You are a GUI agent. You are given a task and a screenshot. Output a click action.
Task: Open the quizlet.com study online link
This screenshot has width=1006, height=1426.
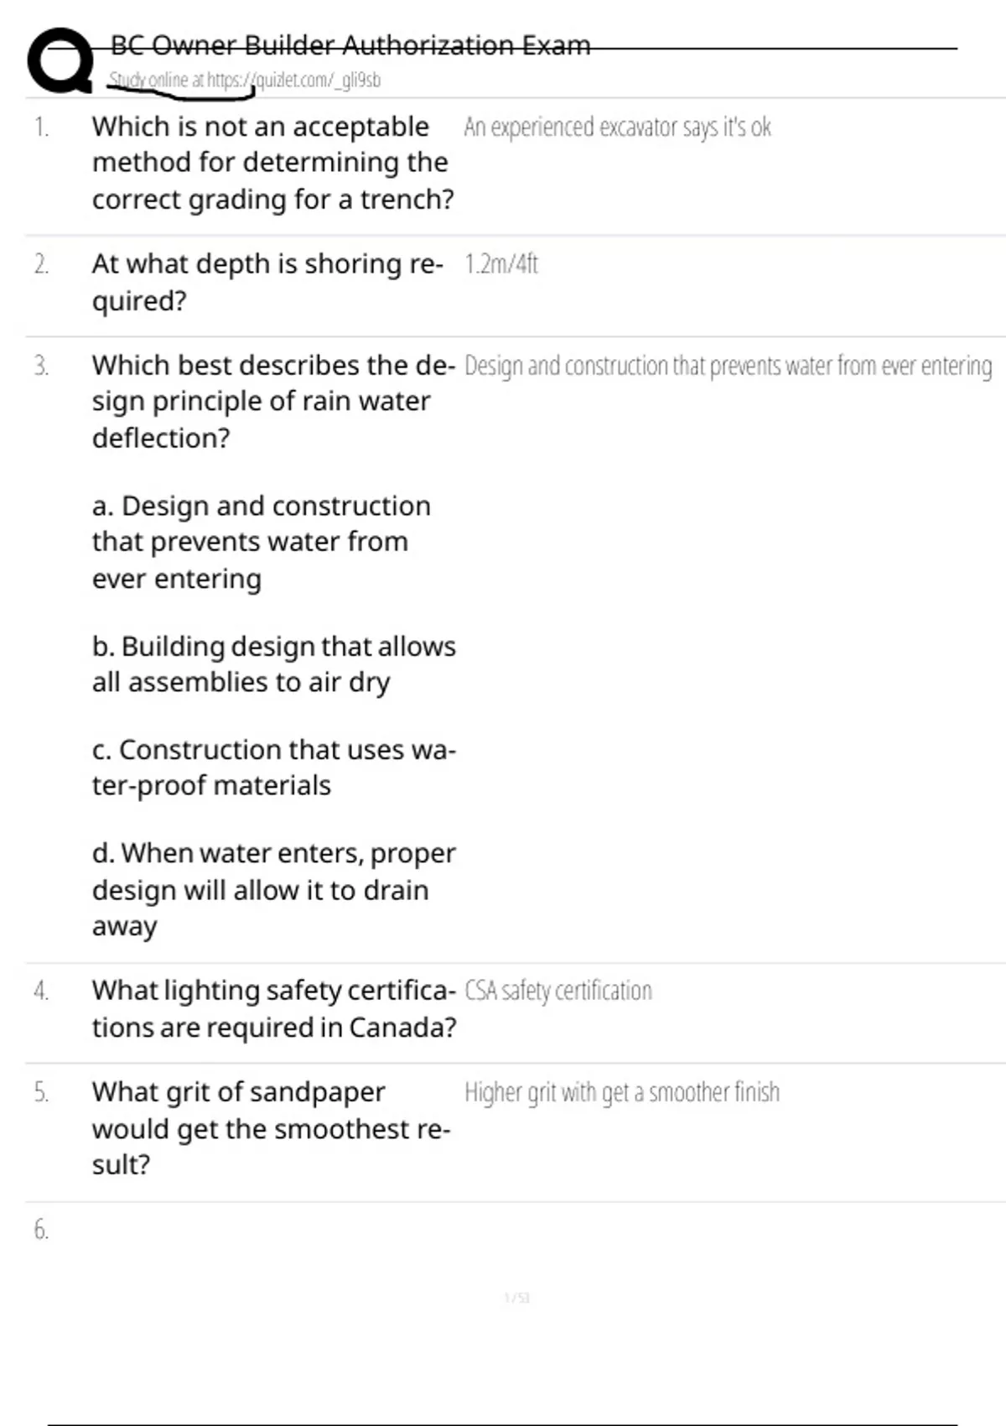coord(244,81)
